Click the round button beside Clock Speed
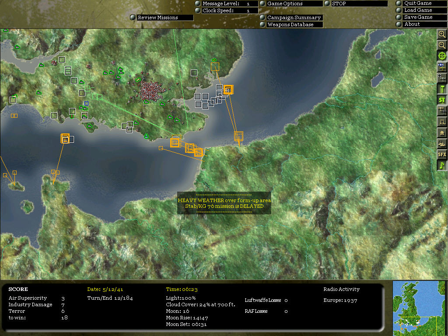The width and height of the screenshot is (448, 336). [198, 10]
